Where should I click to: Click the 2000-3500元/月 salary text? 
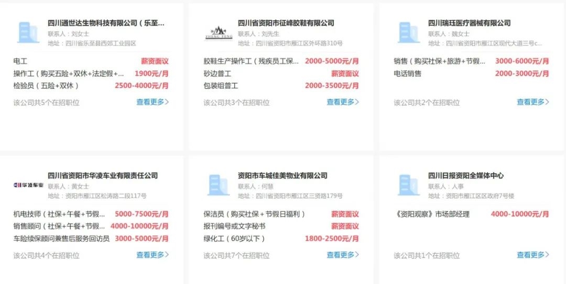(x=332, y=86)
